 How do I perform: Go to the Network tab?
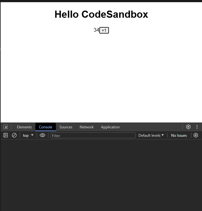click(87, 127)
